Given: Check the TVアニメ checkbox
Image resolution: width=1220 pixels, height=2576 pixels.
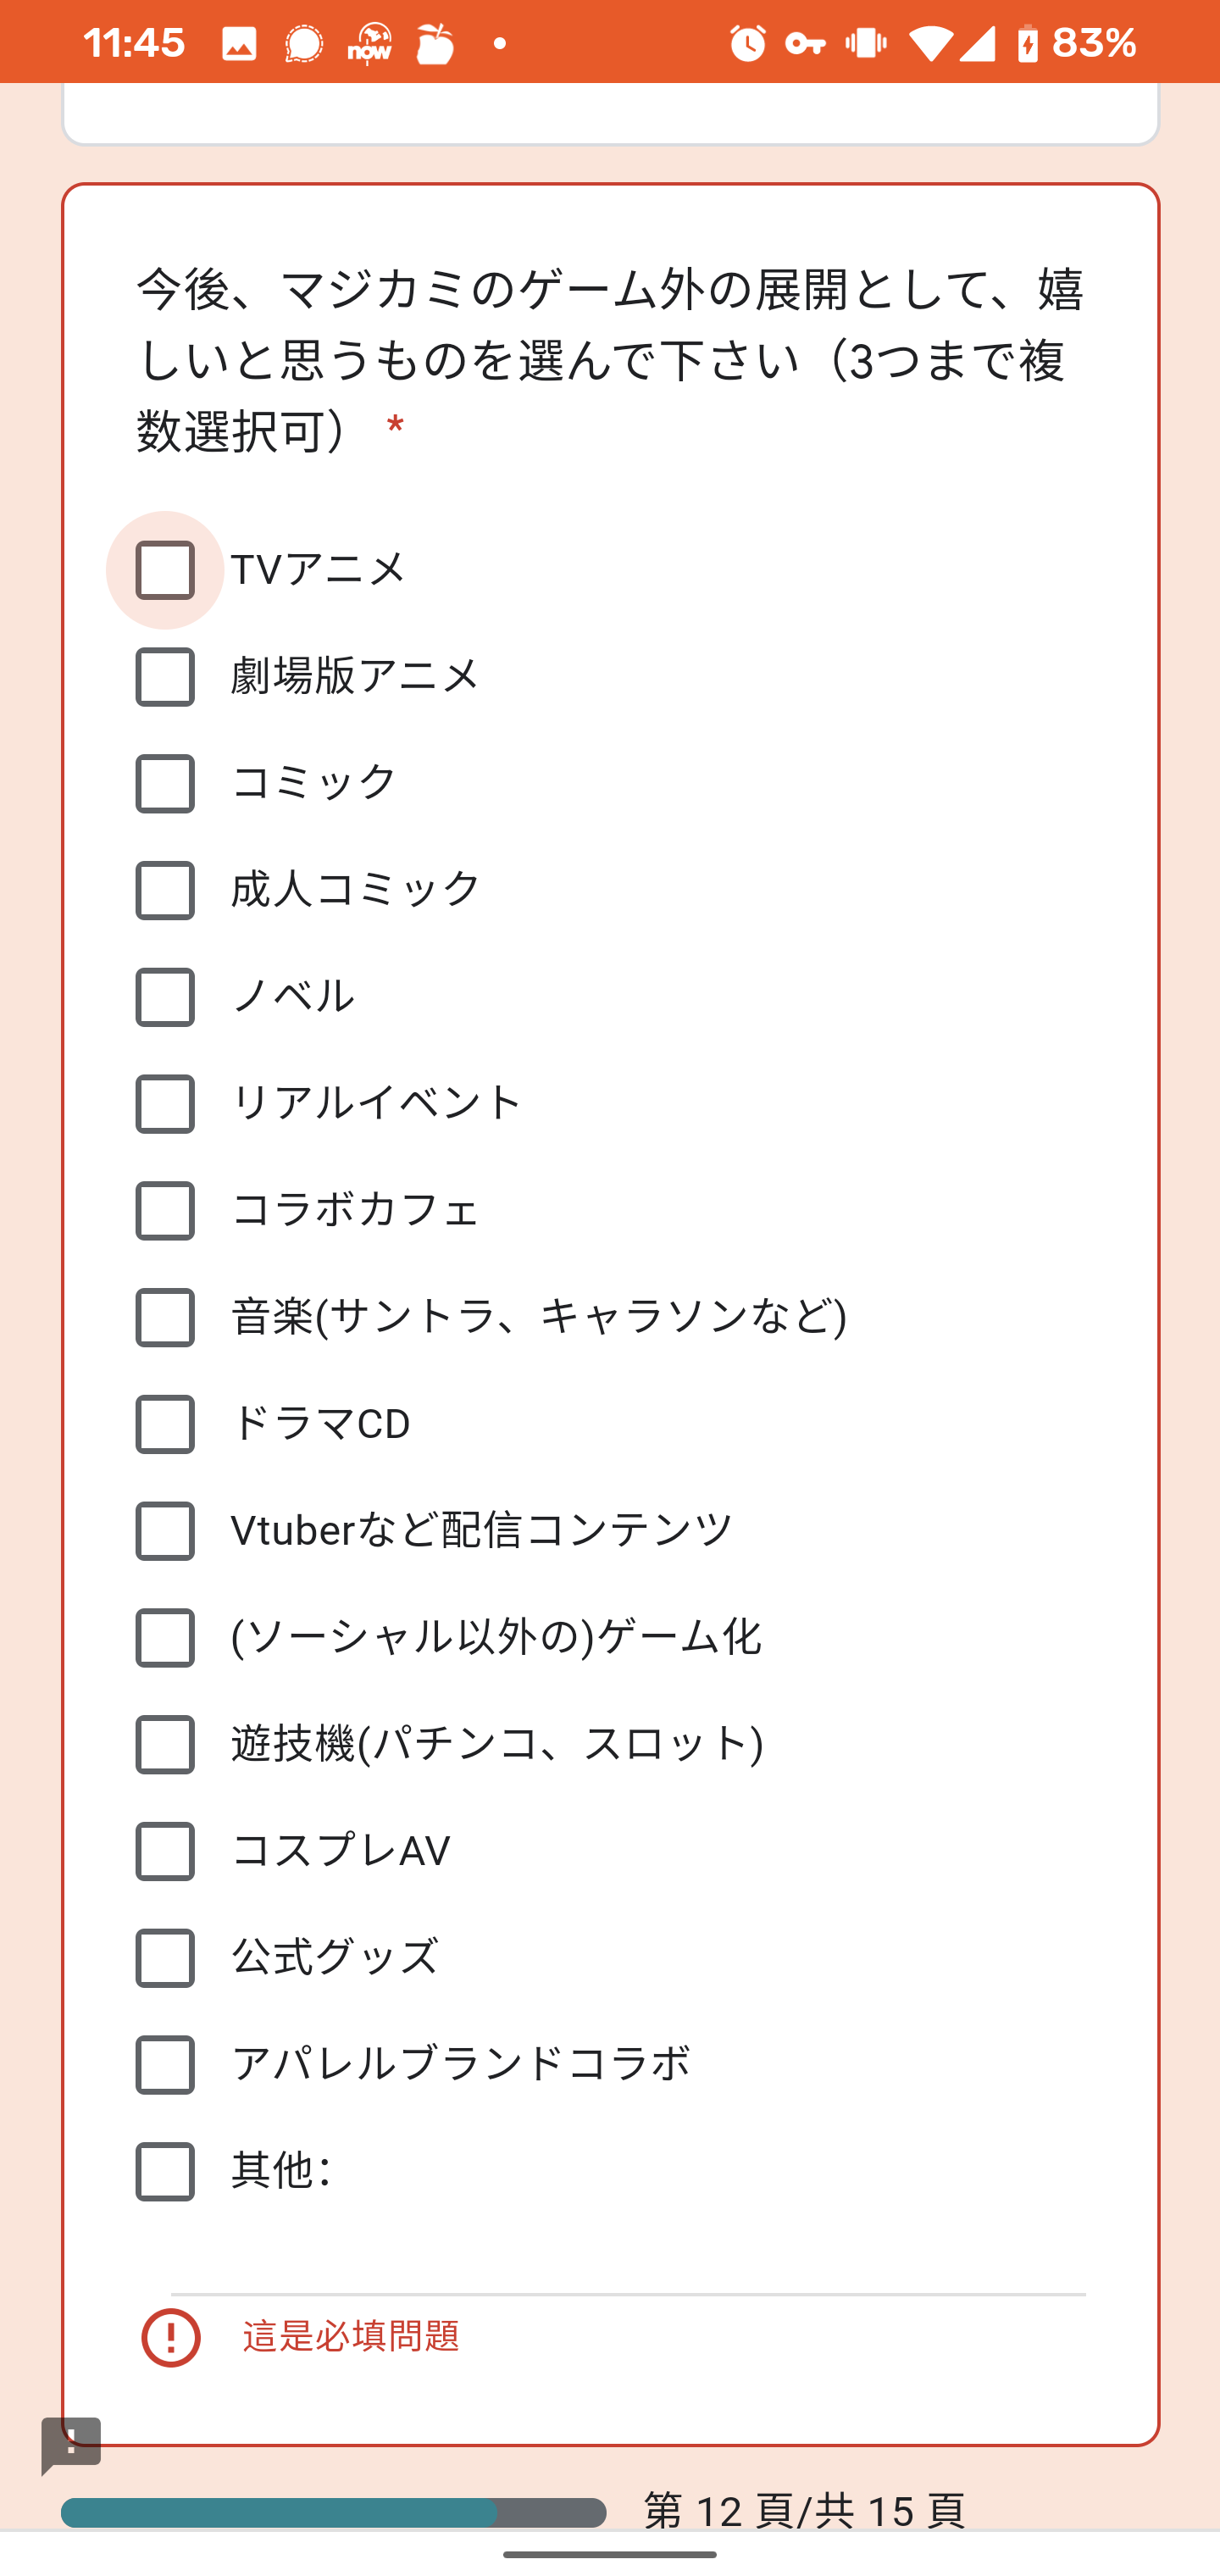Looking at the screenshot, I should [x=165, y=570].
